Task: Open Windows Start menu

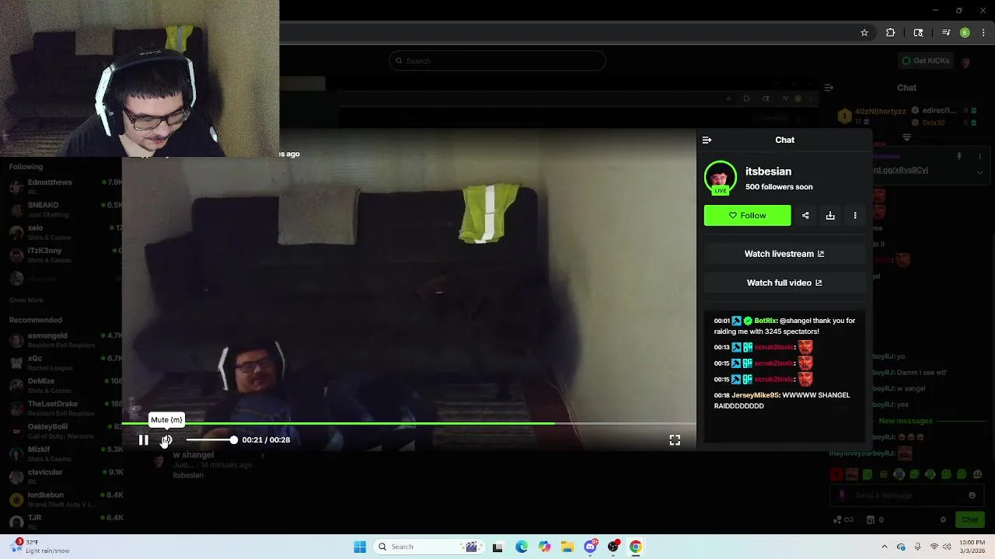Action: pyautogui.click(x=360, y=547)
